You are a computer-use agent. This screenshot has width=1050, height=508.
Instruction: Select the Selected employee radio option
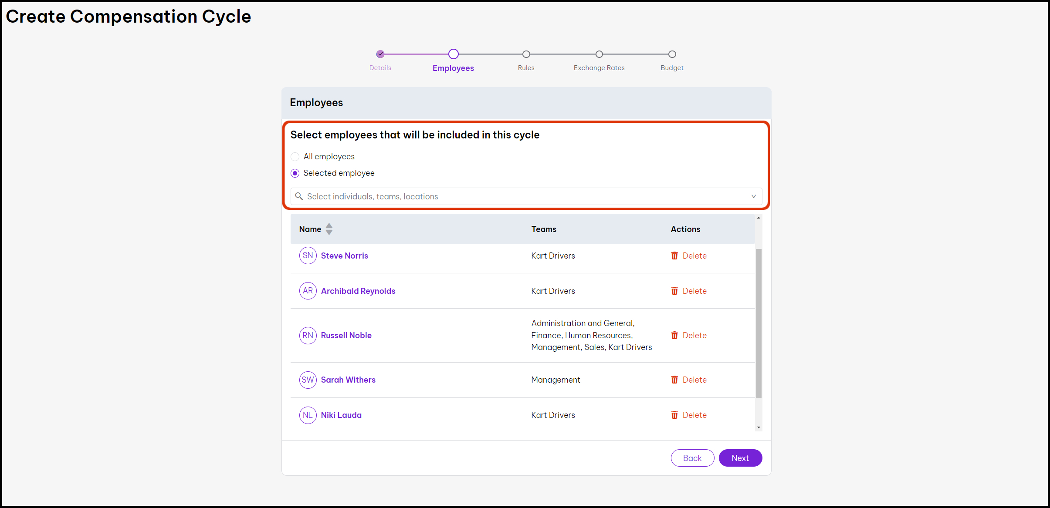[x=295, y=173]
